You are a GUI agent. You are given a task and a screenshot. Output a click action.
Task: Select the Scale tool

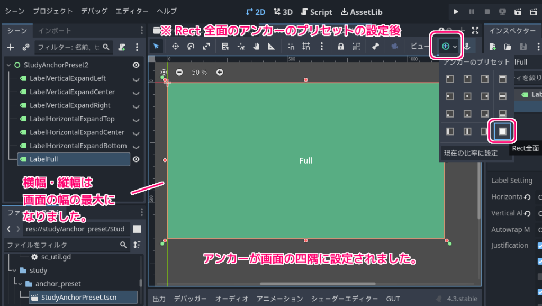pyautogui.click(x=206, y=47)
